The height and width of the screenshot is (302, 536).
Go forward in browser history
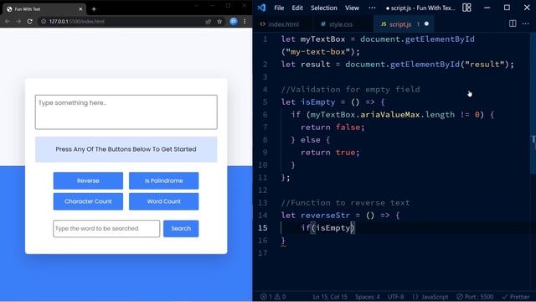pos(18,21)
